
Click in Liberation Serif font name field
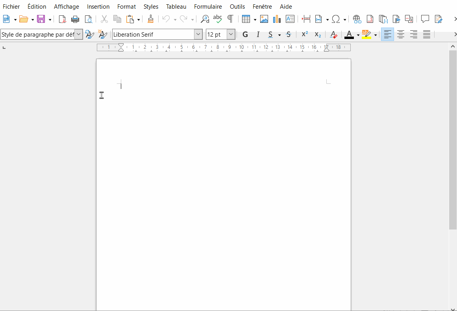(x=153, y=34)
